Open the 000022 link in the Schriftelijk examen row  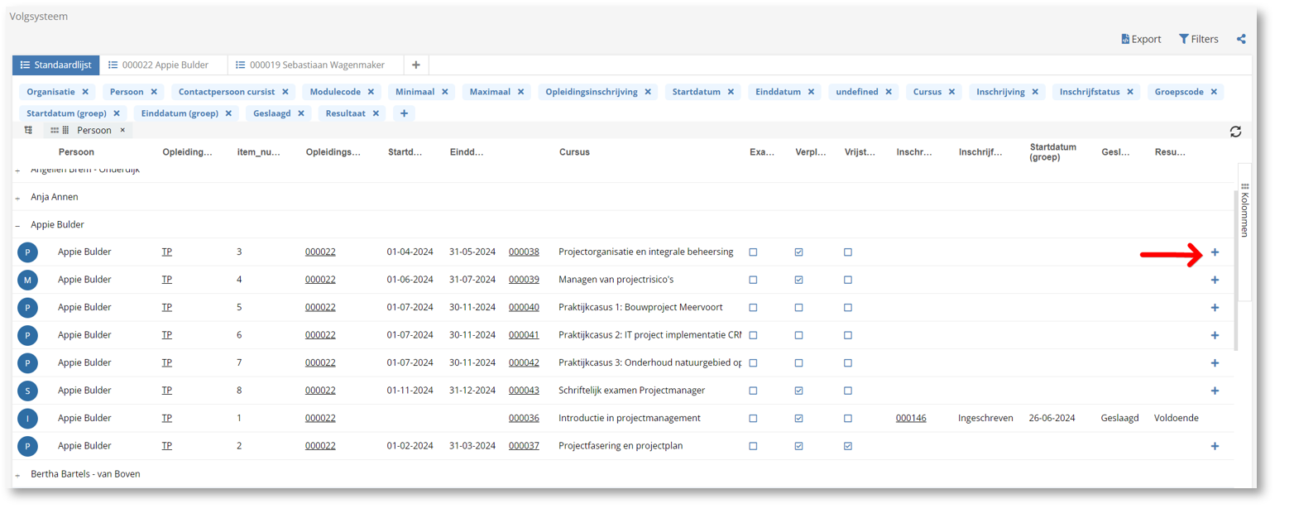tap(320, 390)
